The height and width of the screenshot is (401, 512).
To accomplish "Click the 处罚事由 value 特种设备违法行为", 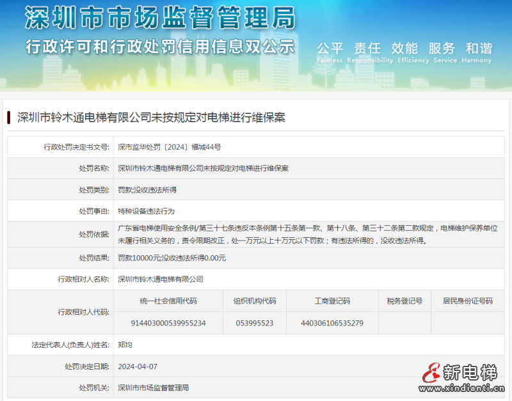I will (146, 211).
